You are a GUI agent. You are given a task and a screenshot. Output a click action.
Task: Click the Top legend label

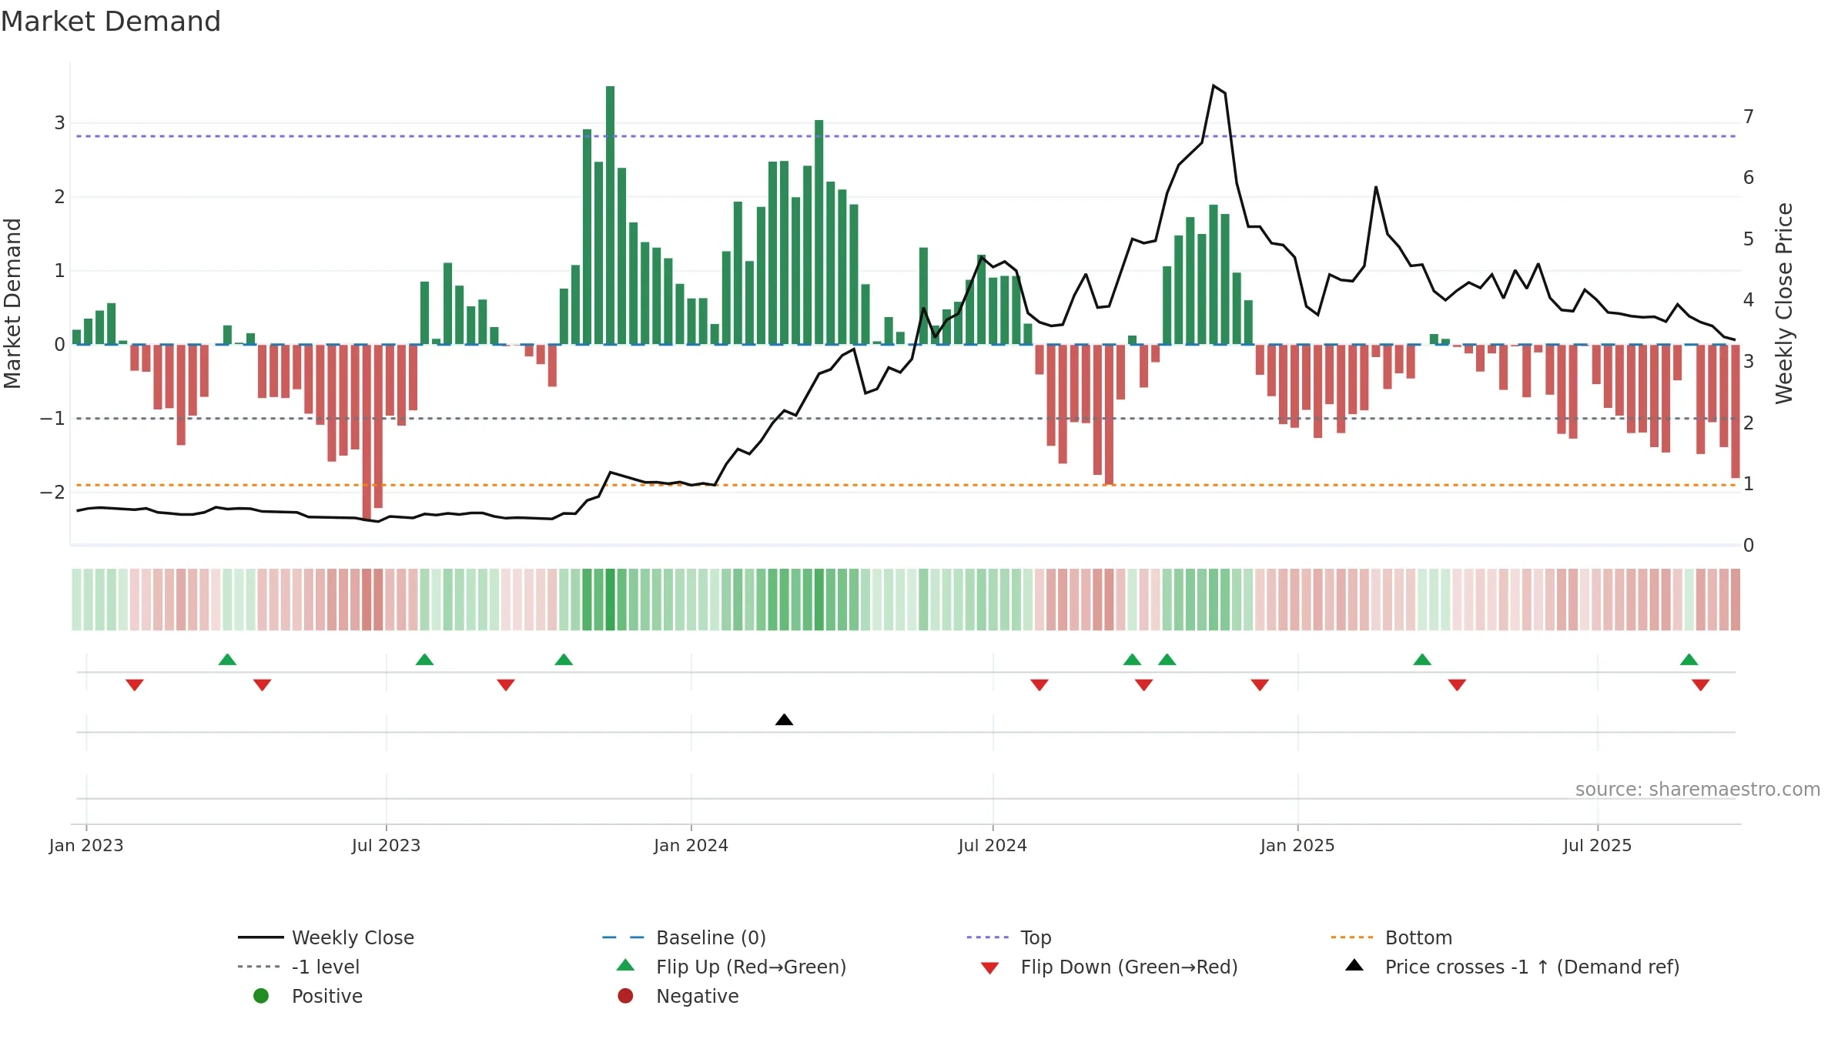(1036, 937)
